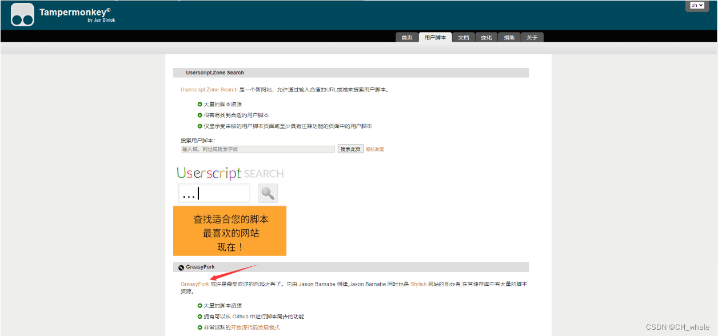Click the magnifying glass search icon
This screenshot has width=718, height=336.
tap(267, 193)
